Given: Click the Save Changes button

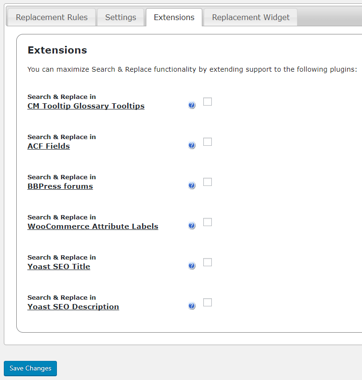Looking at the screenshot, I should (x=30, y=369).
